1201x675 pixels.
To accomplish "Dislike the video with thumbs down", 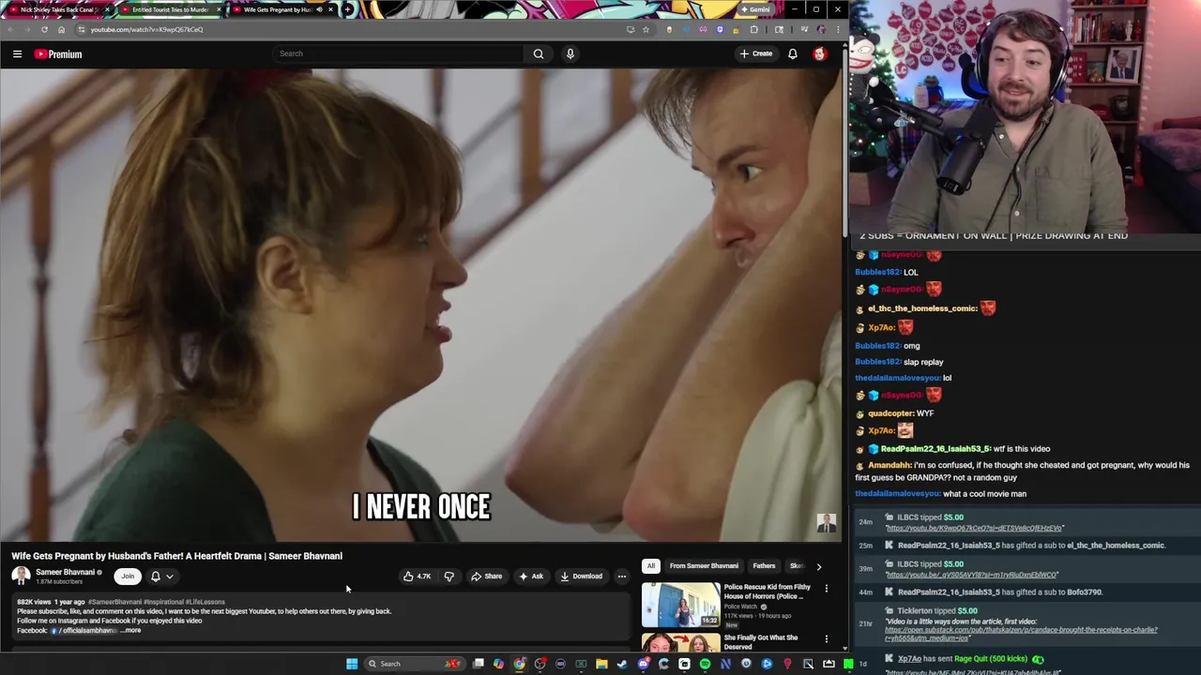I will click(x=448, y=577).
